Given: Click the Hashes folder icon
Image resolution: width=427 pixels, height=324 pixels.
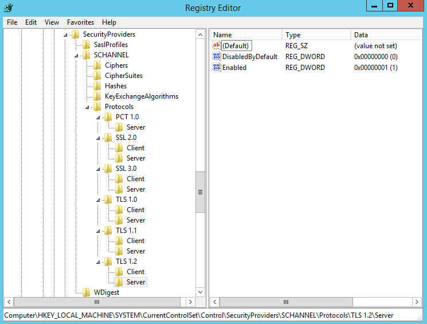Looking at the screenshot, I should pos(97,86).
